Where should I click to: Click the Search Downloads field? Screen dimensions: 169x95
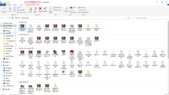150,18
